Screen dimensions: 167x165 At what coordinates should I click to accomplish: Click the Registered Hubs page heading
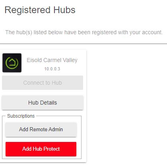point(40,10)
